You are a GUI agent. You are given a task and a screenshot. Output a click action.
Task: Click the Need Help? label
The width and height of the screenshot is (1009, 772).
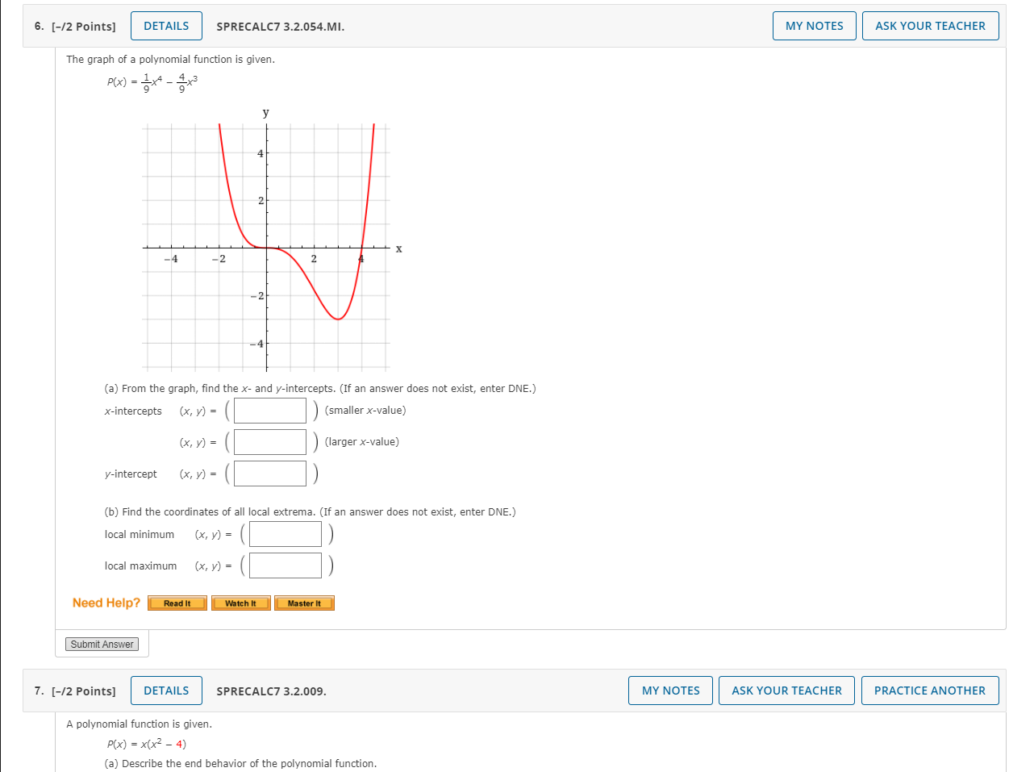(x=104, y=603)
